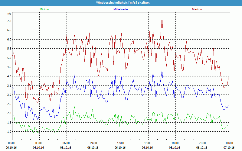The width and height of the screenshot is (242, 151).
Task: Click the 06:00 time label
Action: pos(67,143)
